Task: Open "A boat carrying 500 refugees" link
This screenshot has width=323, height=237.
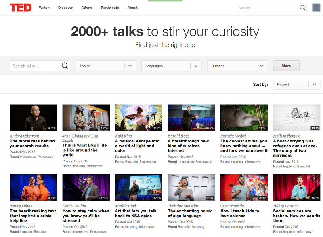Action: [x=295, y=148]
